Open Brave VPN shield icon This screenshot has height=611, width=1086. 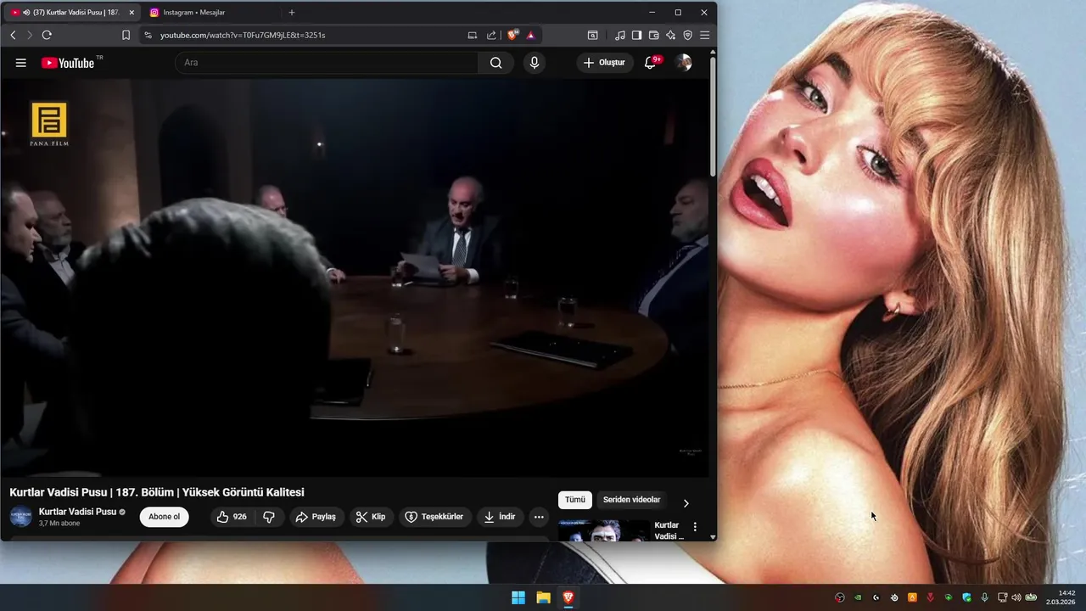click(x=687, y=35)
